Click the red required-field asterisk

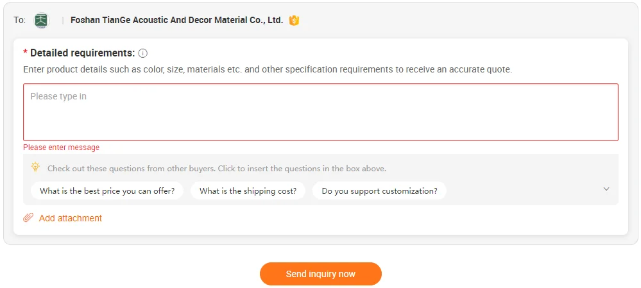(x=25, y=53)
